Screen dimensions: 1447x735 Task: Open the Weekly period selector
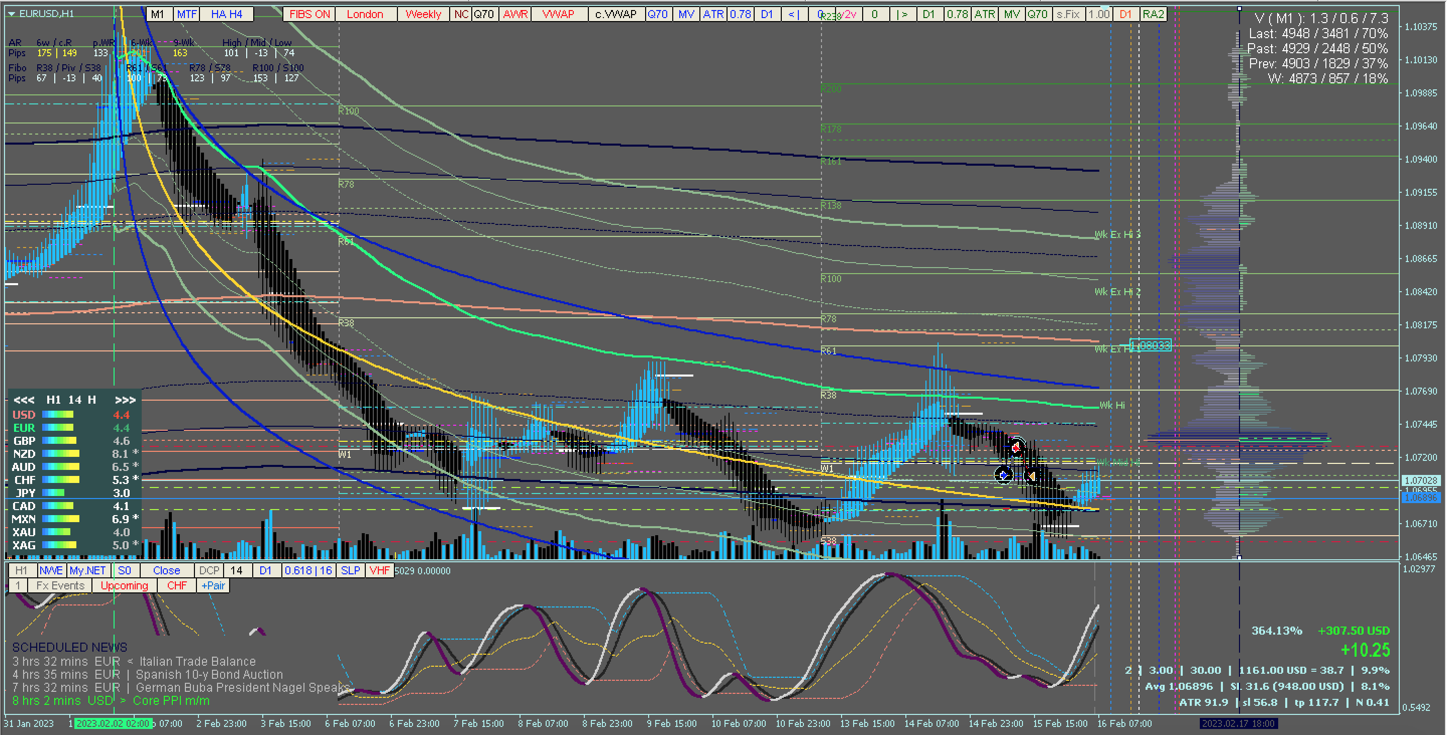(x=423, y=14)
